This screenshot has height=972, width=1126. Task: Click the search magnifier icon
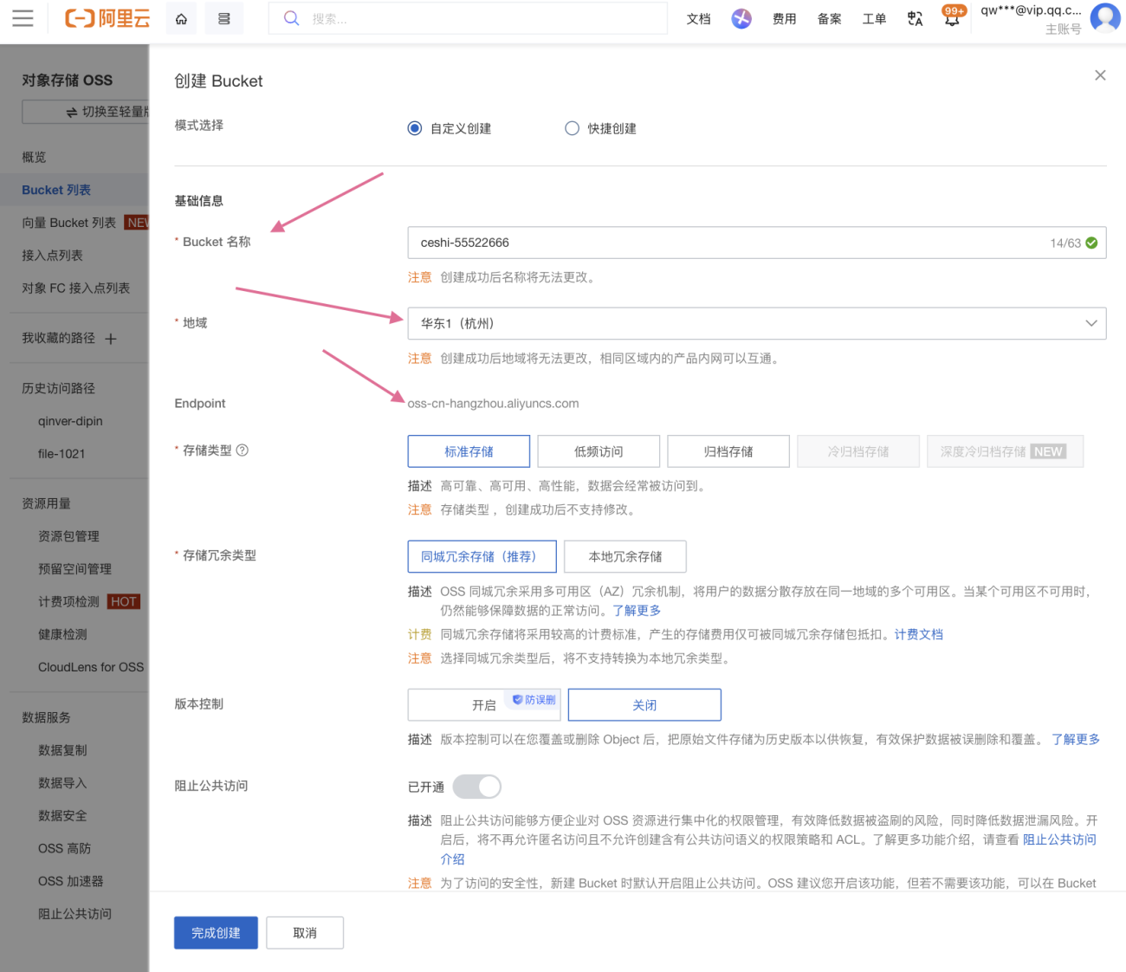[292, 18]
